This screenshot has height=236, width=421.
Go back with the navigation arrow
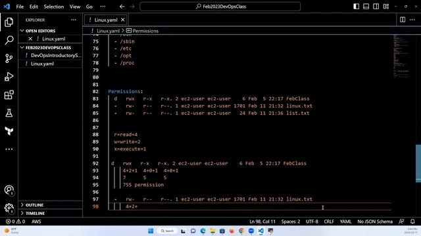point(122,7)
